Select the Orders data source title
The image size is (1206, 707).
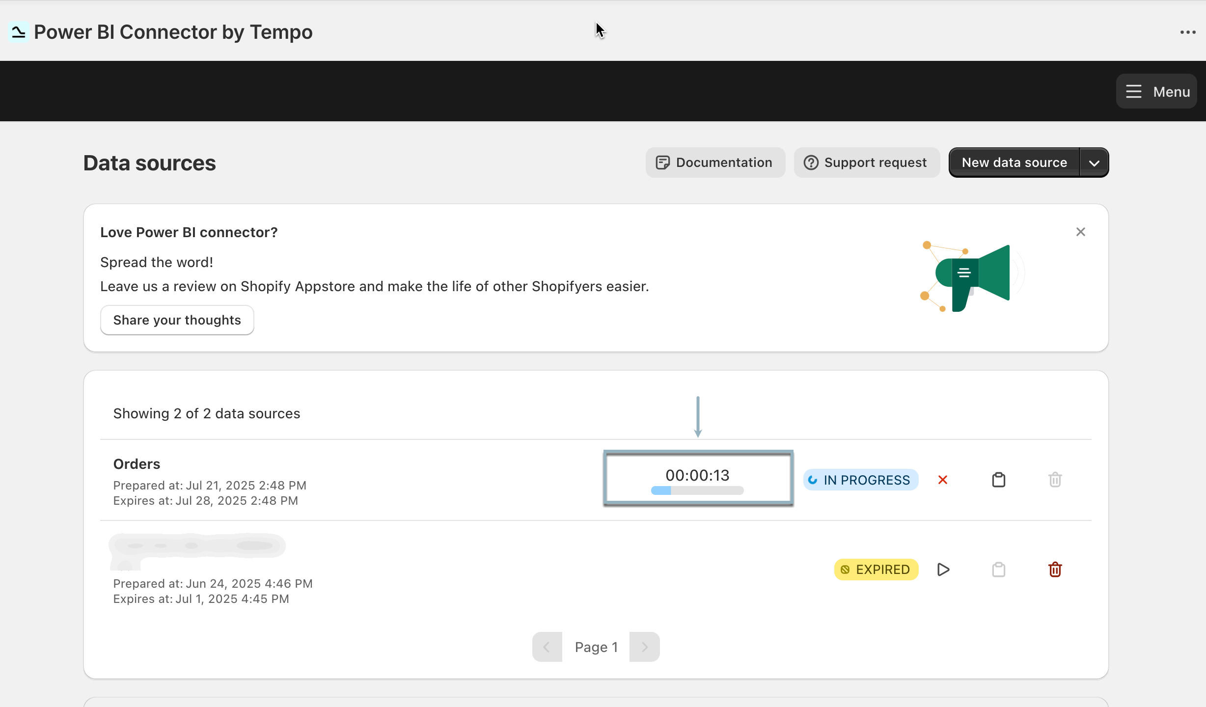coord(137,463)
